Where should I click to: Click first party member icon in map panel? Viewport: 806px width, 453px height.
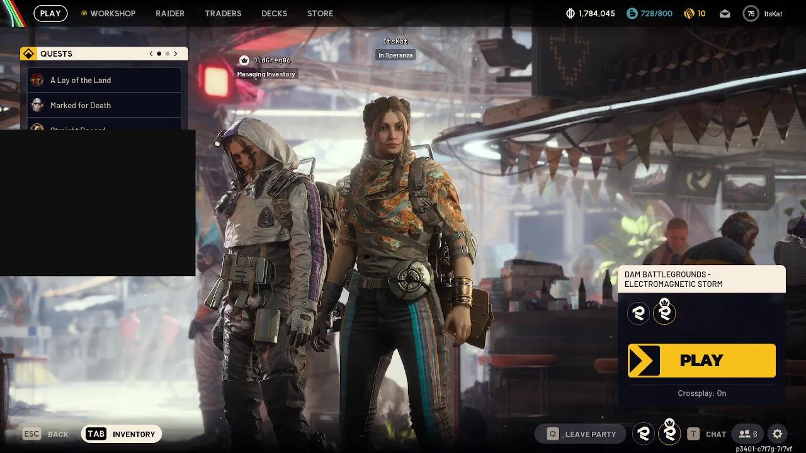(639, 313)
